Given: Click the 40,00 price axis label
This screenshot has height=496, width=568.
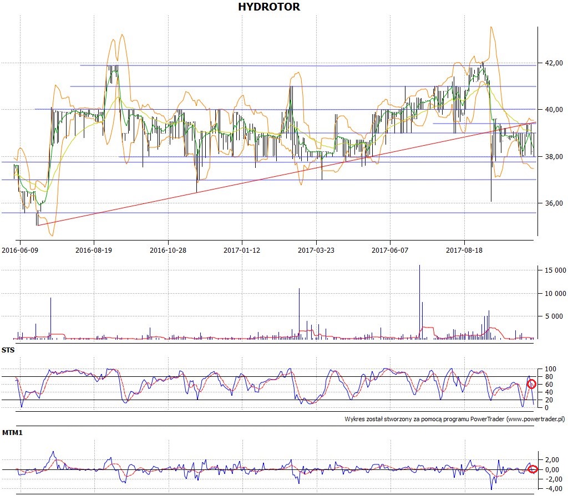Looking at the screenshot, I should [x=554, y=110].
